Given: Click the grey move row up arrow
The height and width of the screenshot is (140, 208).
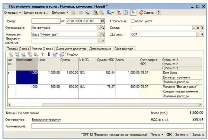Looking at the screenshot, I should (42, 54).
